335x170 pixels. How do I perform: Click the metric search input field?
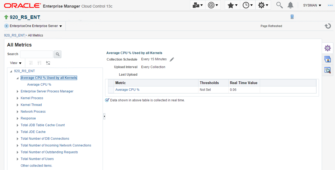pos(37,54)
